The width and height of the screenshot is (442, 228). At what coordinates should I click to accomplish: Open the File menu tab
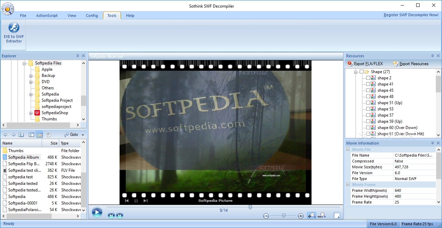23,16
